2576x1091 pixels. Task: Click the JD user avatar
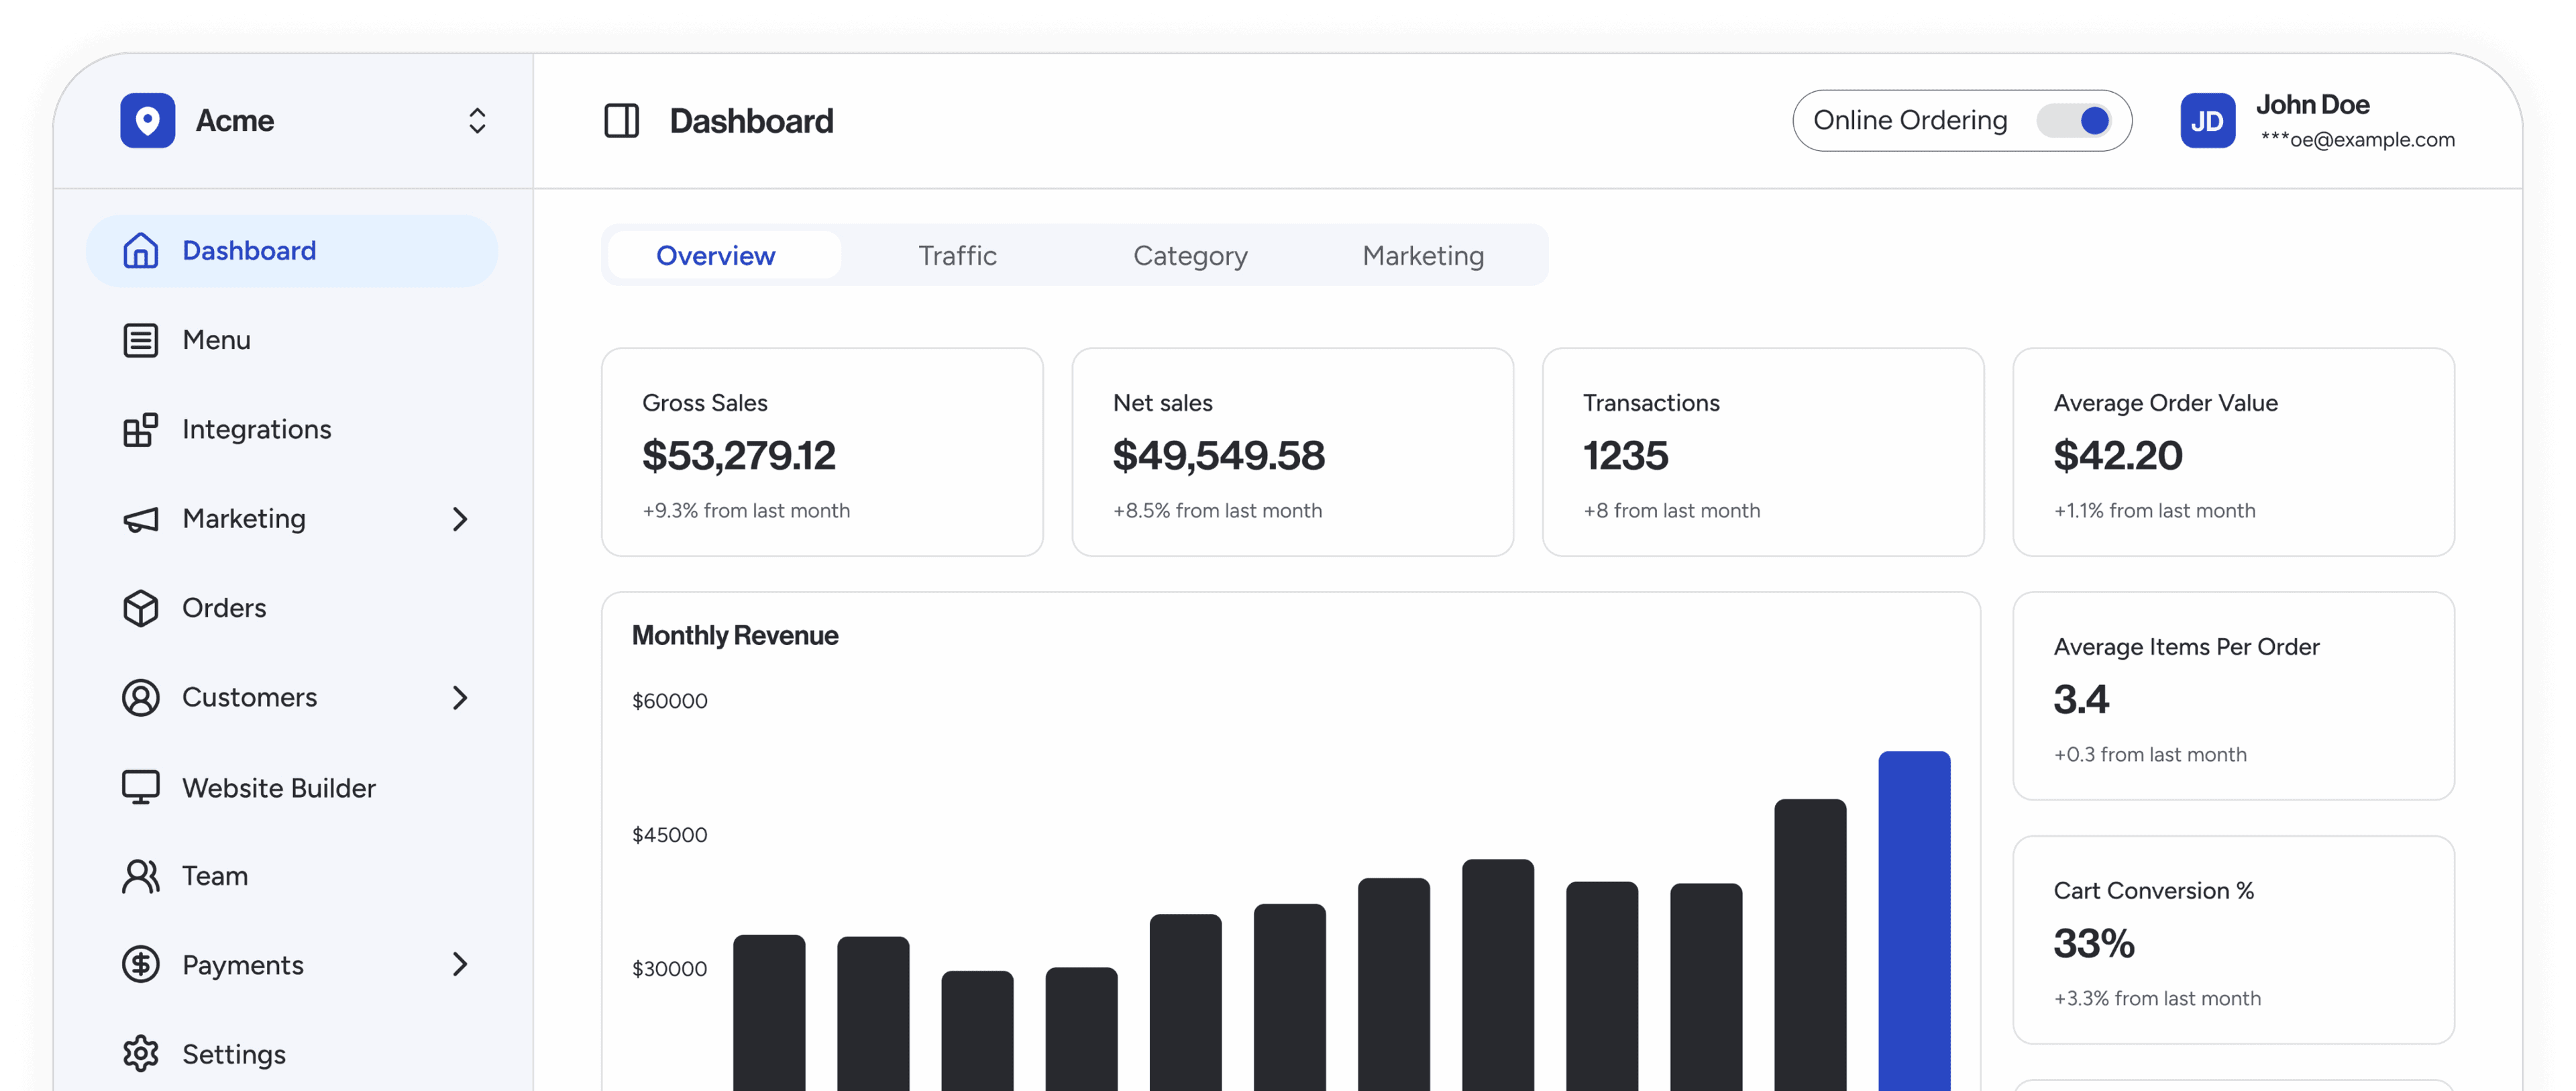point(2208,118)
